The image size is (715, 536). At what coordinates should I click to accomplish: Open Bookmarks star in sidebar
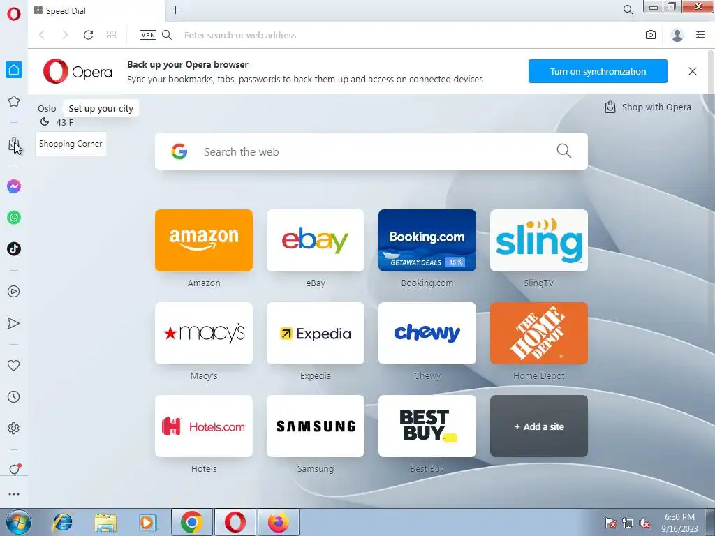pos(14,101)
